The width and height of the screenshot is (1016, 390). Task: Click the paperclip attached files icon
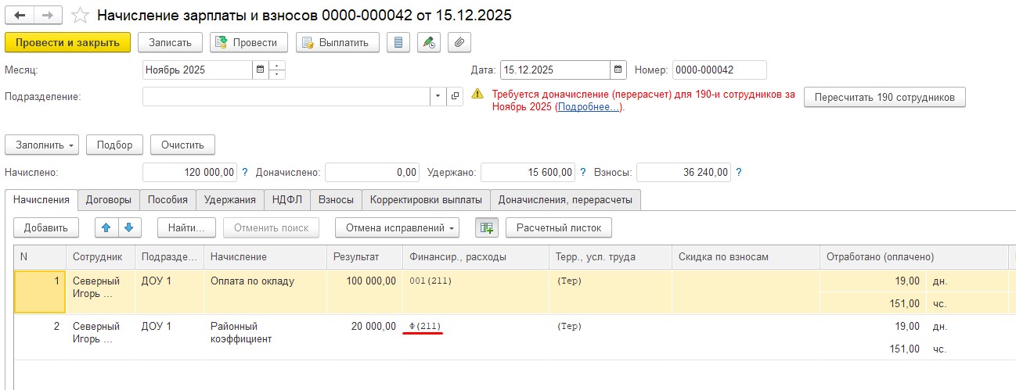pos(459,42)
